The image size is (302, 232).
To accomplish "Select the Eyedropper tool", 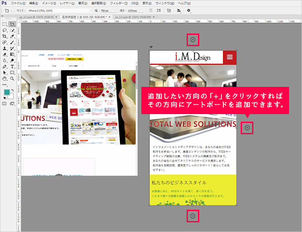I will click(x=12, y=36).
